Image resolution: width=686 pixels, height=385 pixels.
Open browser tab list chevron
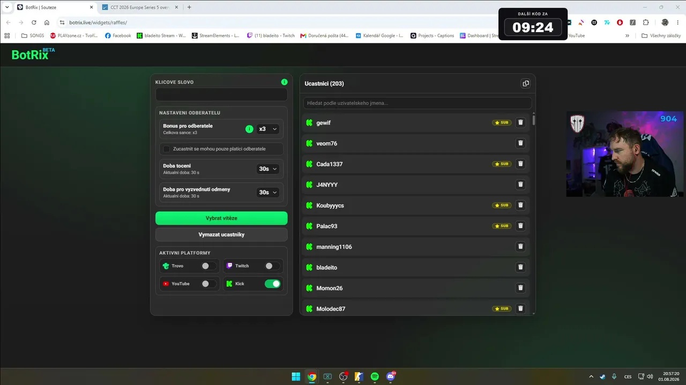tap(7, 7)
